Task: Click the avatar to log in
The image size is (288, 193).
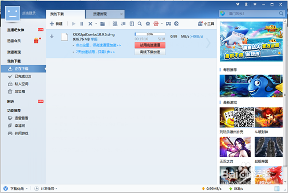Action: [x=12, y=13]
